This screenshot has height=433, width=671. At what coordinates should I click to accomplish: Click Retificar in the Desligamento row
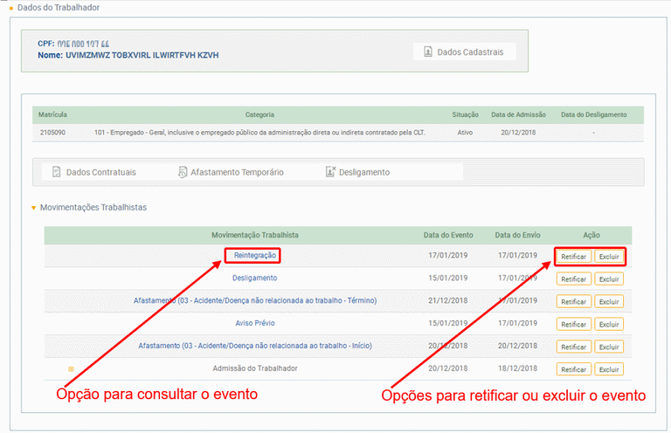(x=573, y=279)
